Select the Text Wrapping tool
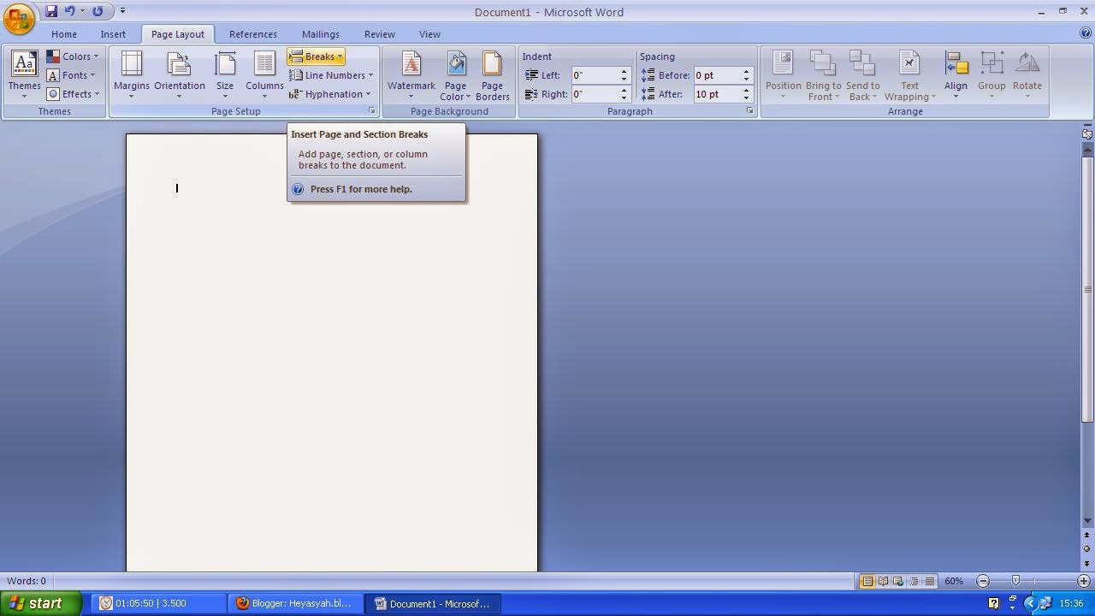 [x=909, y=77]
